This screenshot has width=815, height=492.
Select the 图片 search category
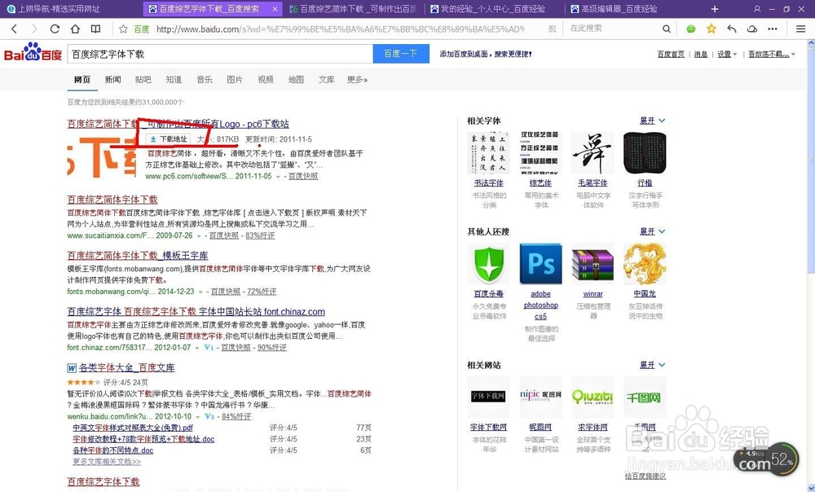click(x=235, y=80)
